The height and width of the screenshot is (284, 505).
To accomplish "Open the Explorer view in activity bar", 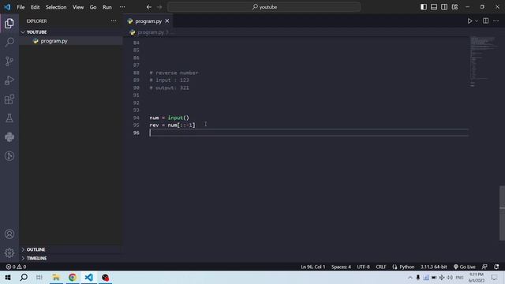I will pos(9,24).
